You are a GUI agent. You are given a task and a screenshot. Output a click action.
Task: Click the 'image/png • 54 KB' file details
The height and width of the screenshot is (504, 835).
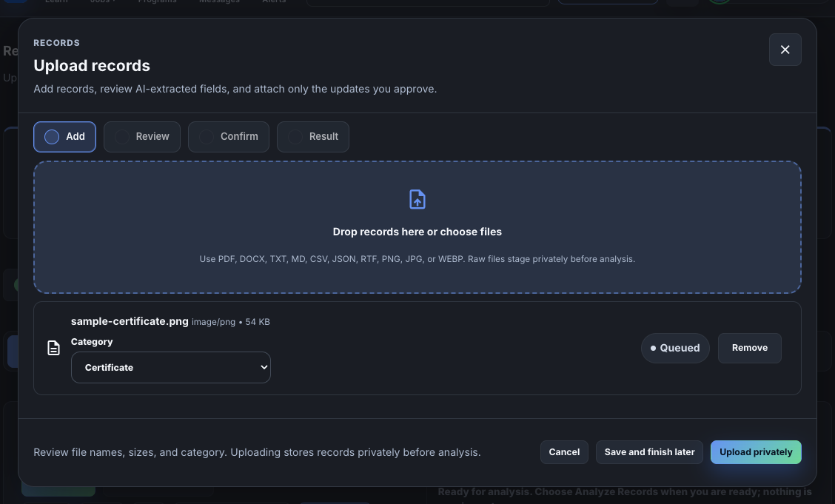(x=230, y=322)
